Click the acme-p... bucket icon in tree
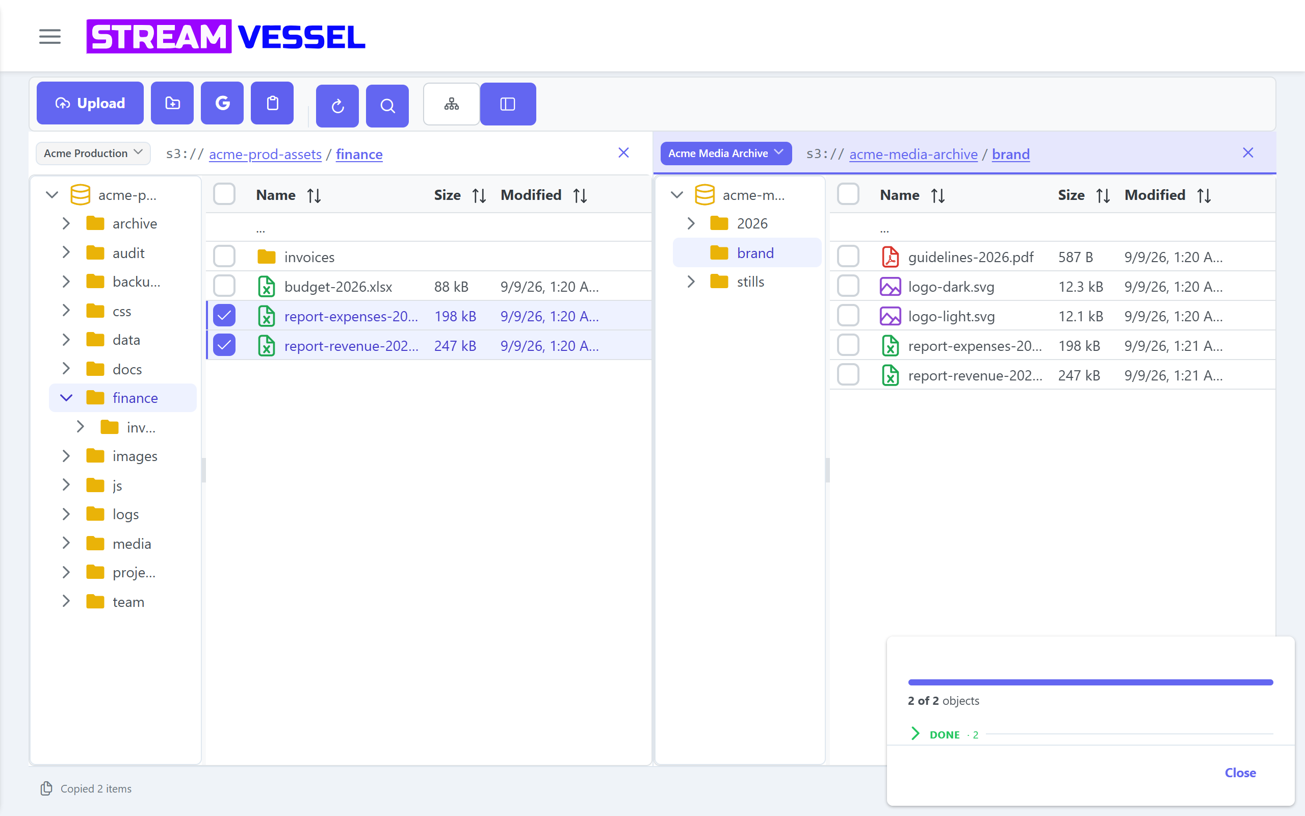This screenshot has width=1305, height=816. click(81, 195)
